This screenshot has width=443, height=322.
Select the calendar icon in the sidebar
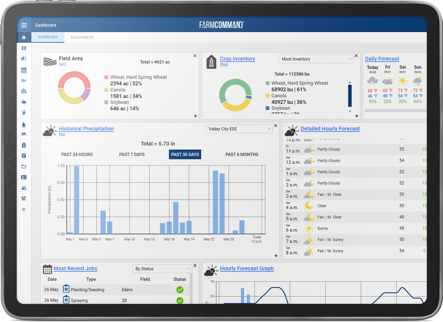click(24, 70)
